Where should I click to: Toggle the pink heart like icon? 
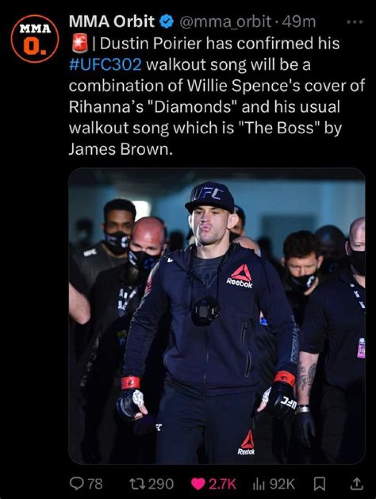click(x=198, y=484)
